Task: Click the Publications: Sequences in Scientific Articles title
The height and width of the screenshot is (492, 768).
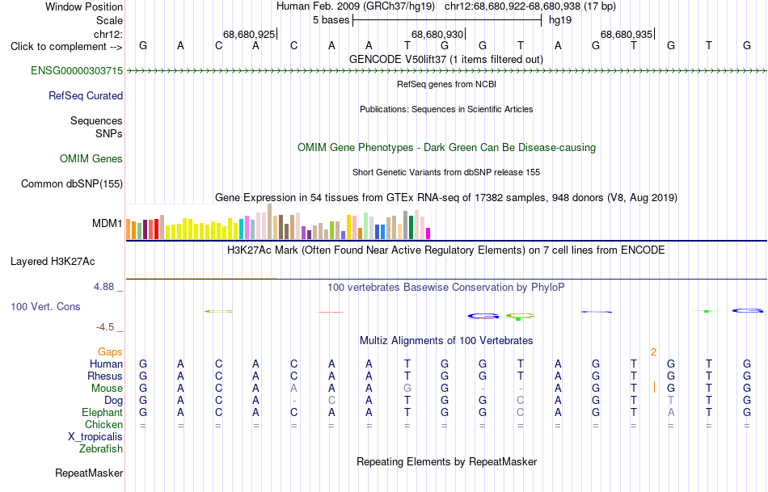Action: [446, 109]
